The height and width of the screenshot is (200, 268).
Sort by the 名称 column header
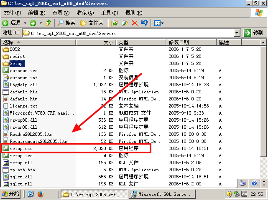[38, 42]
